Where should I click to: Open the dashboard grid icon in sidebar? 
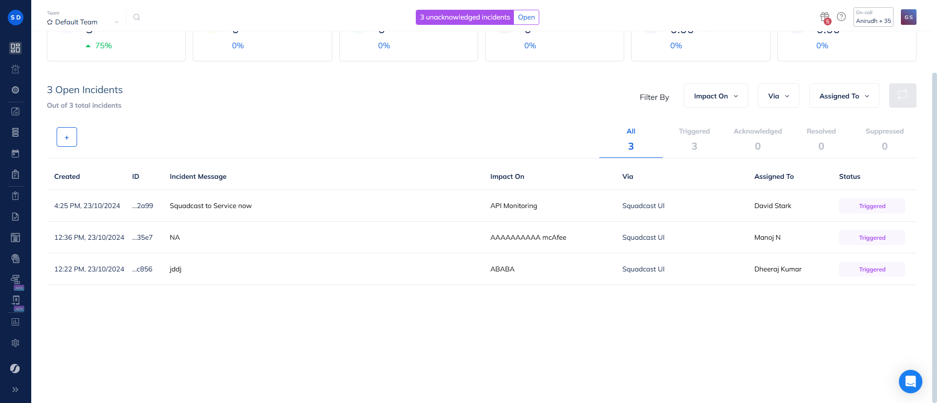click(16, 48)
